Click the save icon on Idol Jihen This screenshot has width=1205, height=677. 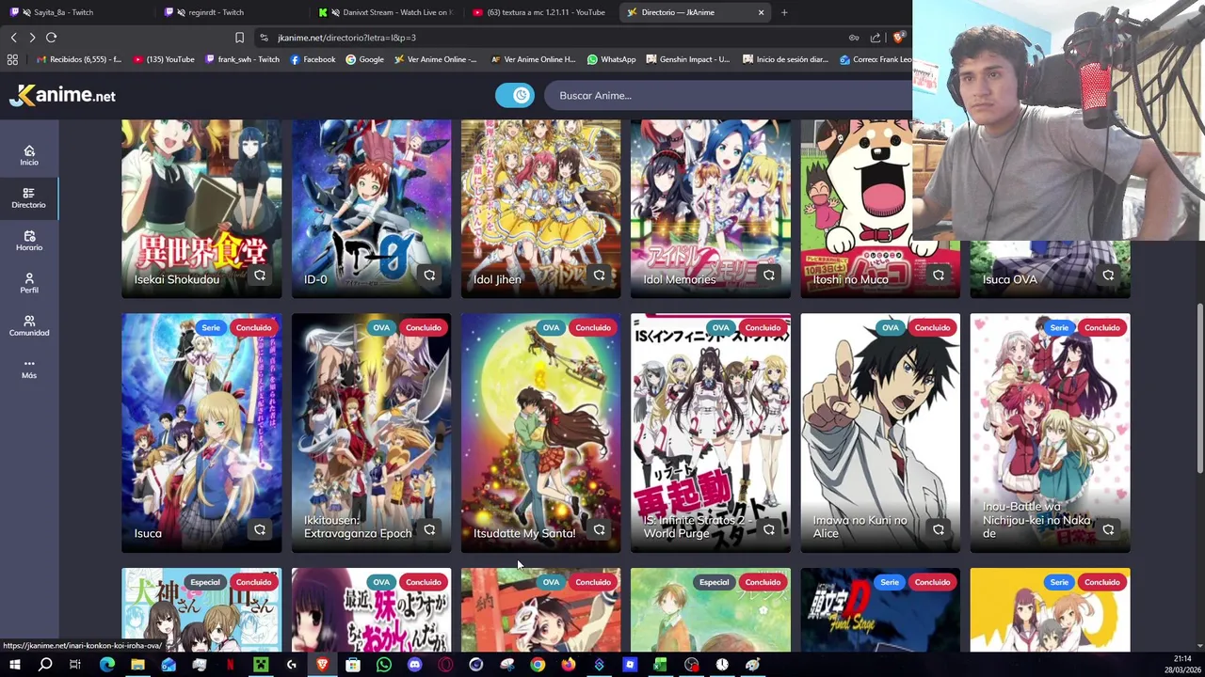click(599, 276)
